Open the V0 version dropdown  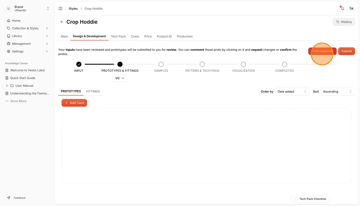click(120, 78)
